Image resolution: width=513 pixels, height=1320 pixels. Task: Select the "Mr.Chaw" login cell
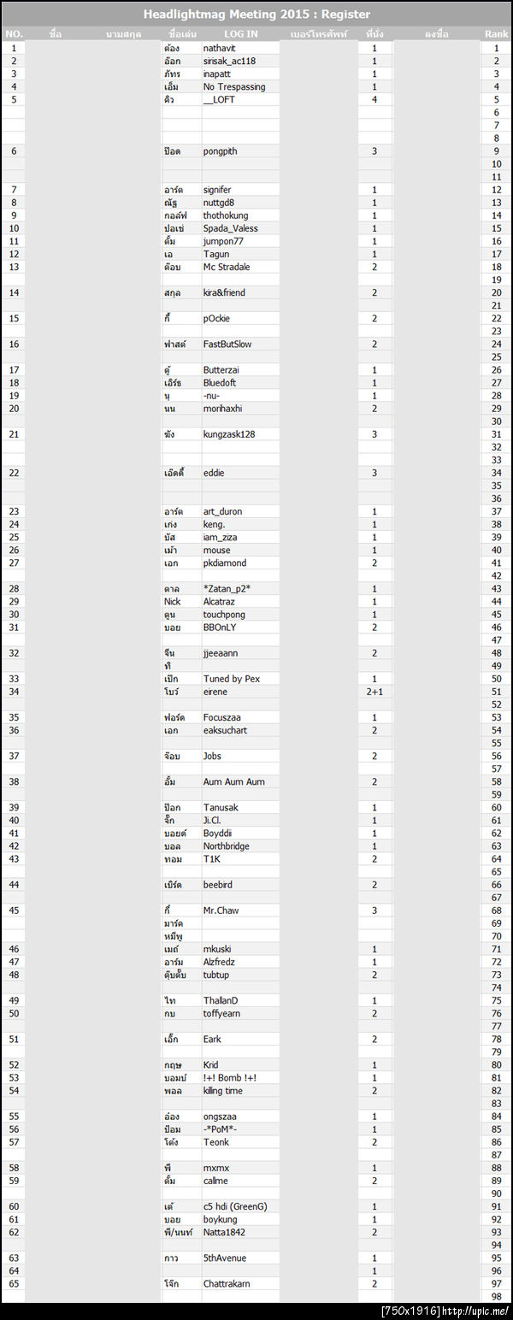point(221,910)
